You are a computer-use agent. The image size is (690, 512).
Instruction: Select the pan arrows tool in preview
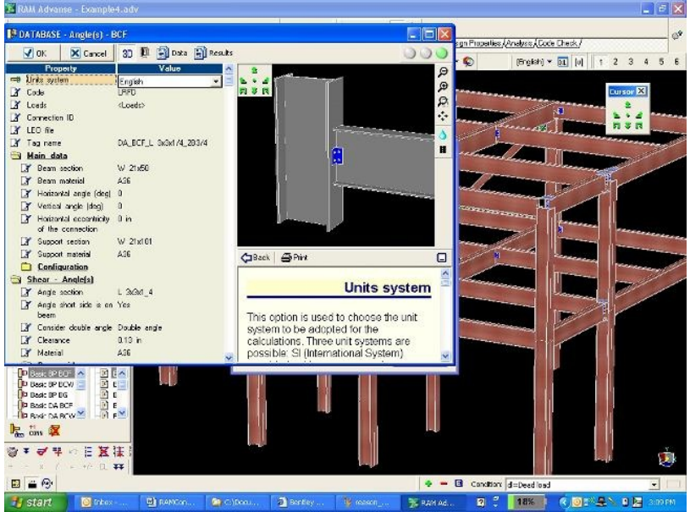pyautogui.click(x=443, y=117)
